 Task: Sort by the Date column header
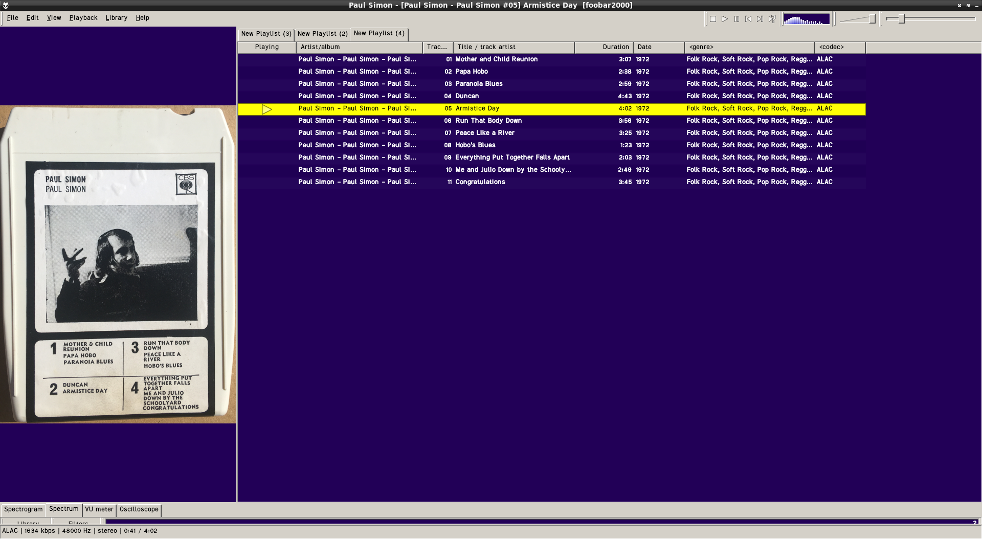(659, 47)
